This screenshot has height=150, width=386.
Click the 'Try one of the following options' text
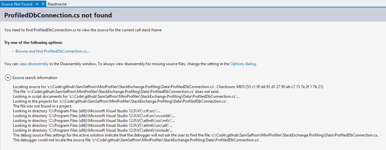[x=33, y=43]
